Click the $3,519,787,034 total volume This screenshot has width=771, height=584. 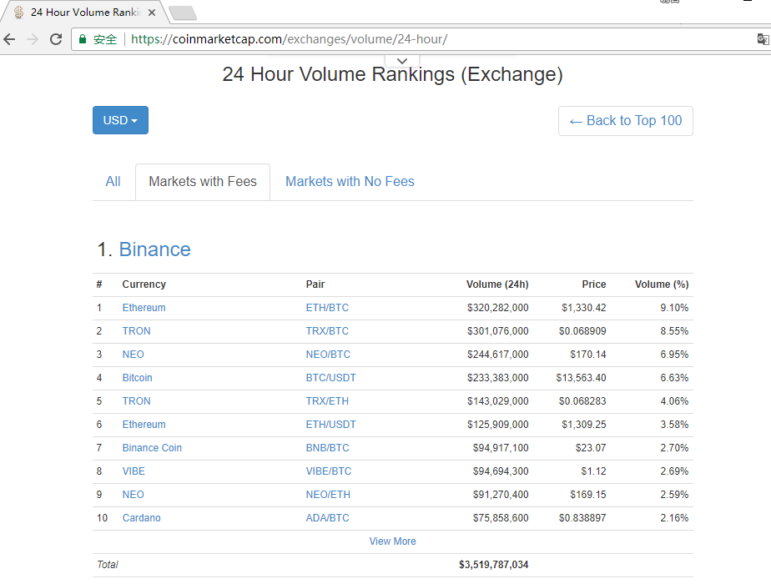click(x=494, y=565)
